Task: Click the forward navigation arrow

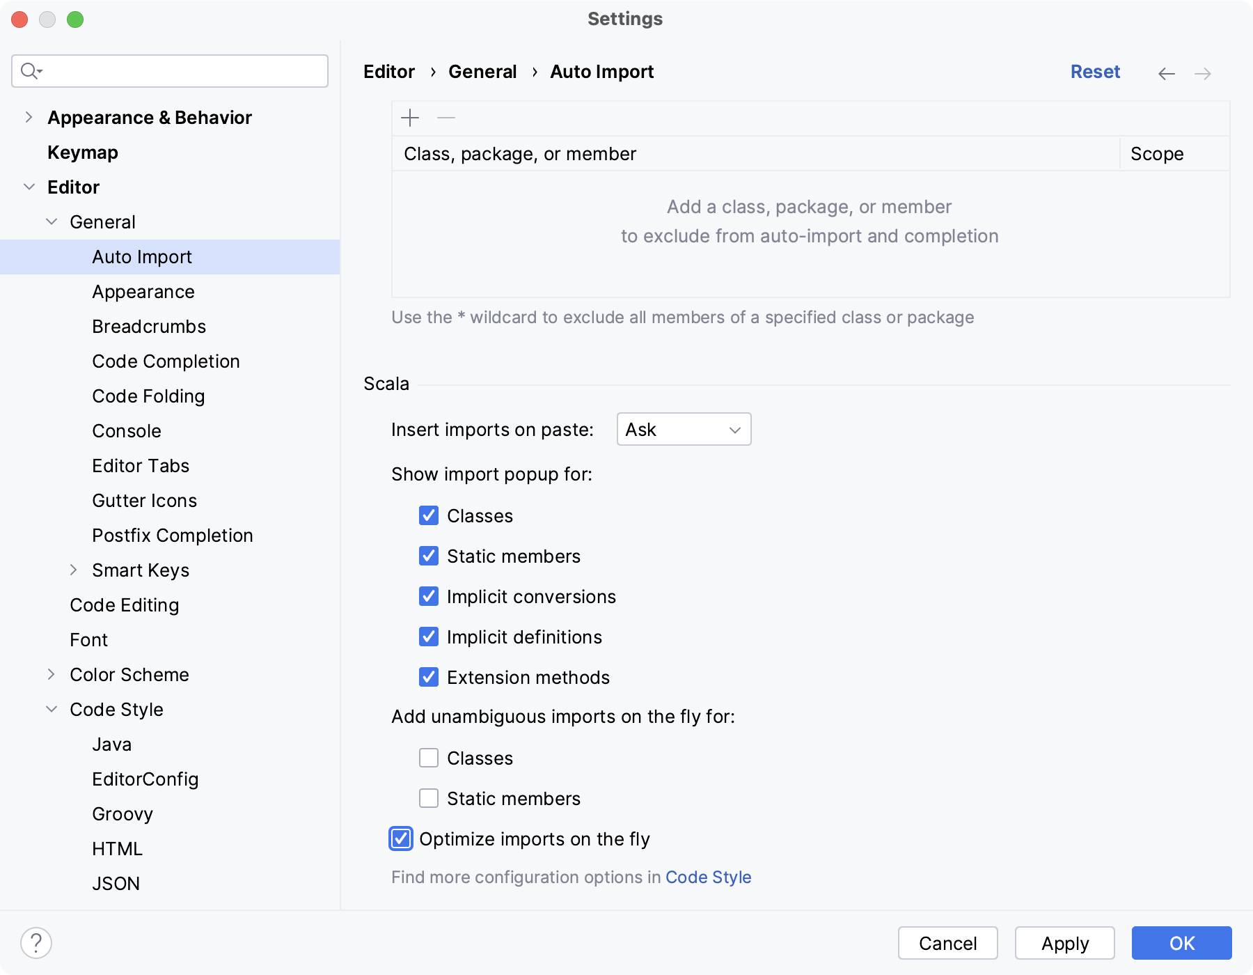Action: [1203, 73]
